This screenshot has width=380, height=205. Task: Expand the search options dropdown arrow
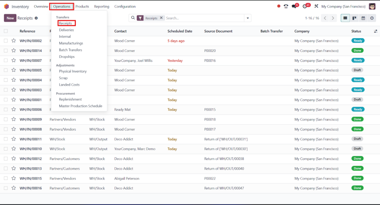[248, 18]
